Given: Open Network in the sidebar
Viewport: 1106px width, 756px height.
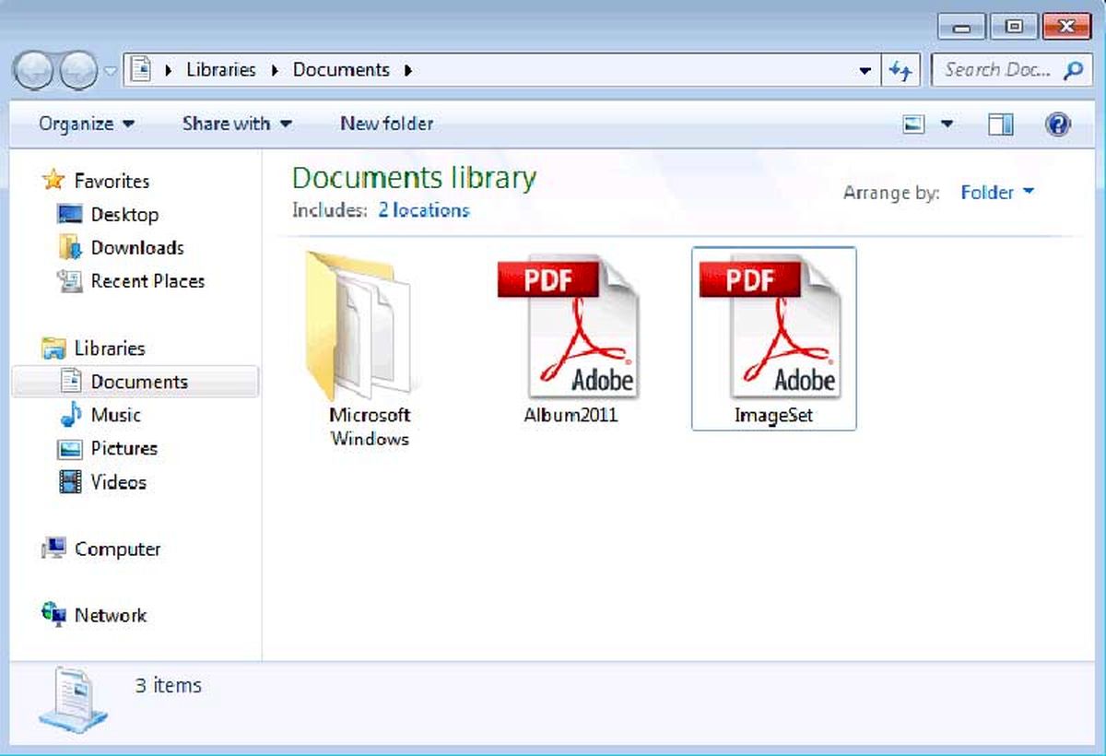Looking at the screenshot, I should click(110, 615).
